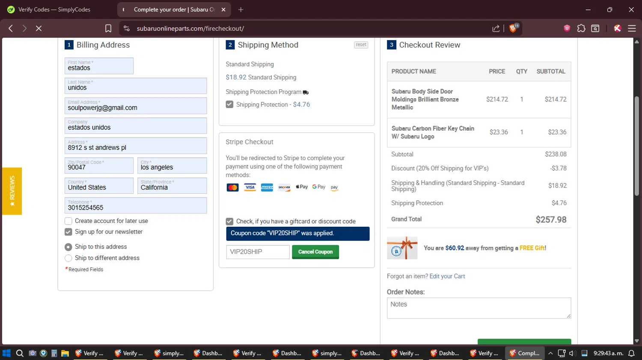The image size is (642, 360).
Task: Switch to first Verify taskbar window
Action: pyautogui.click(x=89, y=353)
